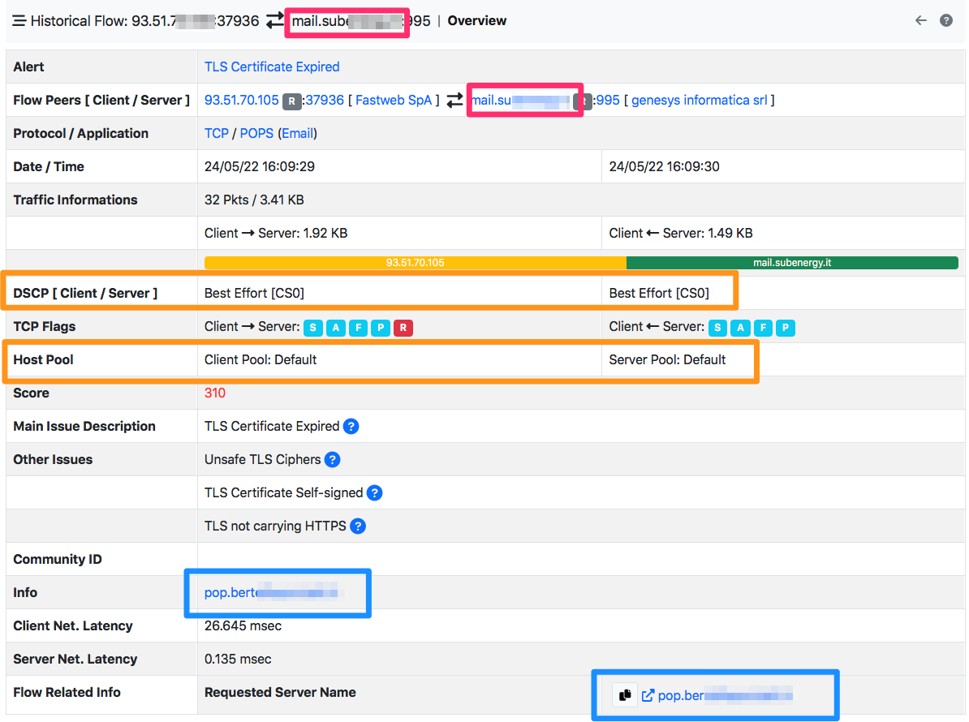Click the R badge next to 93.51.70.105
969x722 pixels.
[291, 100]
